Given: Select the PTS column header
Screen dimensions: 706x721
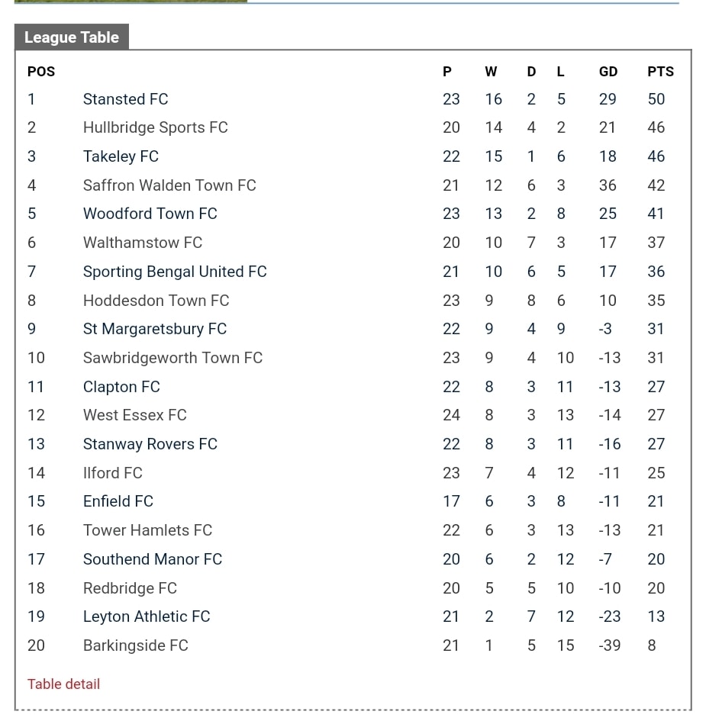Looking at the screenshot, I should (x=660, y=71).
